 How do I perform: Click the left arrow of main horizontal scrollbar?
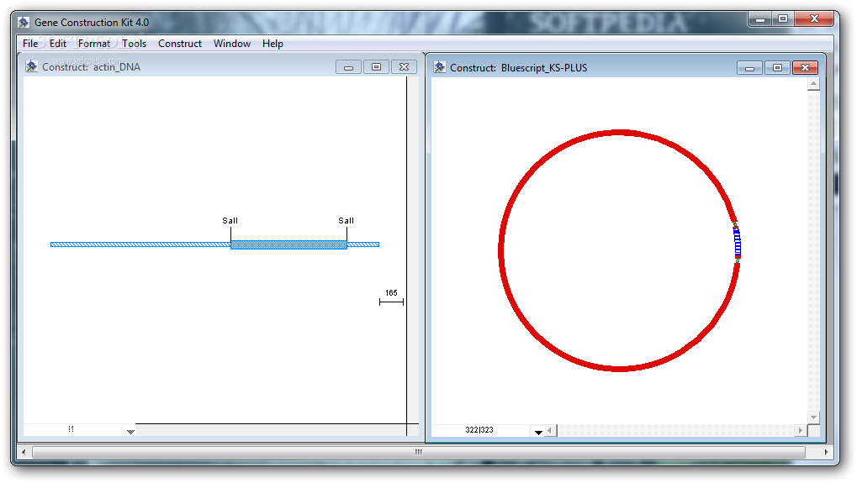23,453
